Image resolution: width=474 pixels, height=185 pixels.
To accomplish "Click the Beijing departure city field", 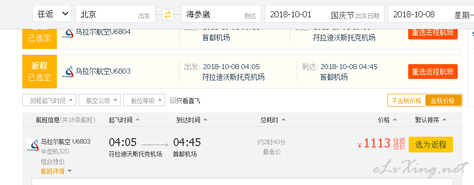I will point(115,14).
